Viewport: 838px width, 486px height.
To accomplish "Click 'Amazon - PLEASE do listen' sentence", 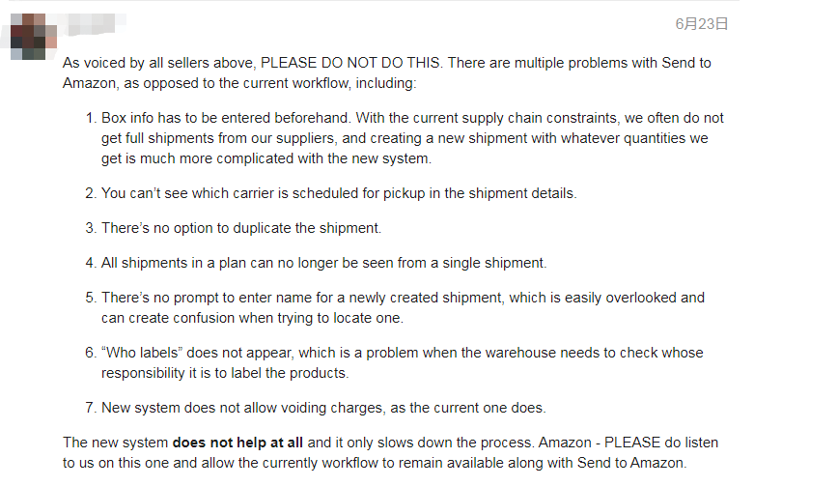I will (x=628, y=443).
